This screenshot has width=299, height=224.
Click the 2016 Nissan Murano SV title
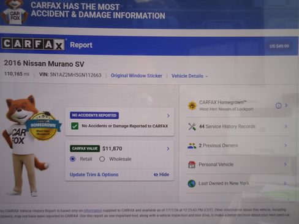(x=44, y=64)
